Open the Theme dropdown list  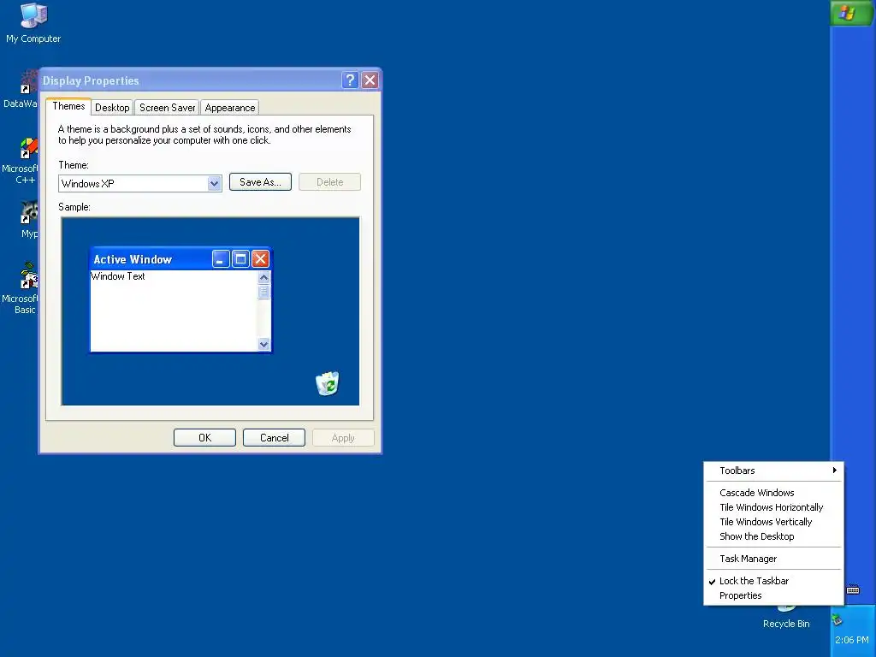214,183
